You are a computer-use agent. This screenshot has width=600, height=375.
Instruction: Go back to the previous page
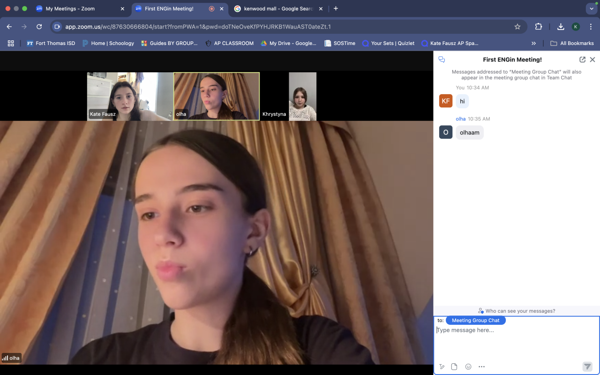click(x=9, y=27)
